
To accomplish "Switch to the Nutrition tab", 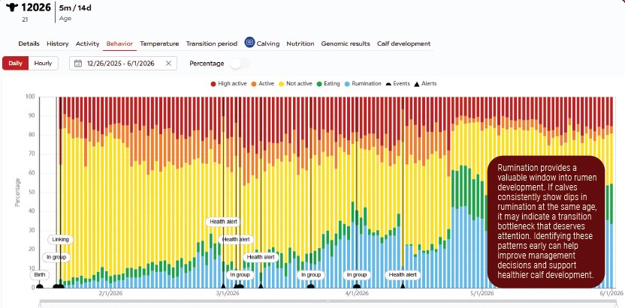I will (300, 43).
